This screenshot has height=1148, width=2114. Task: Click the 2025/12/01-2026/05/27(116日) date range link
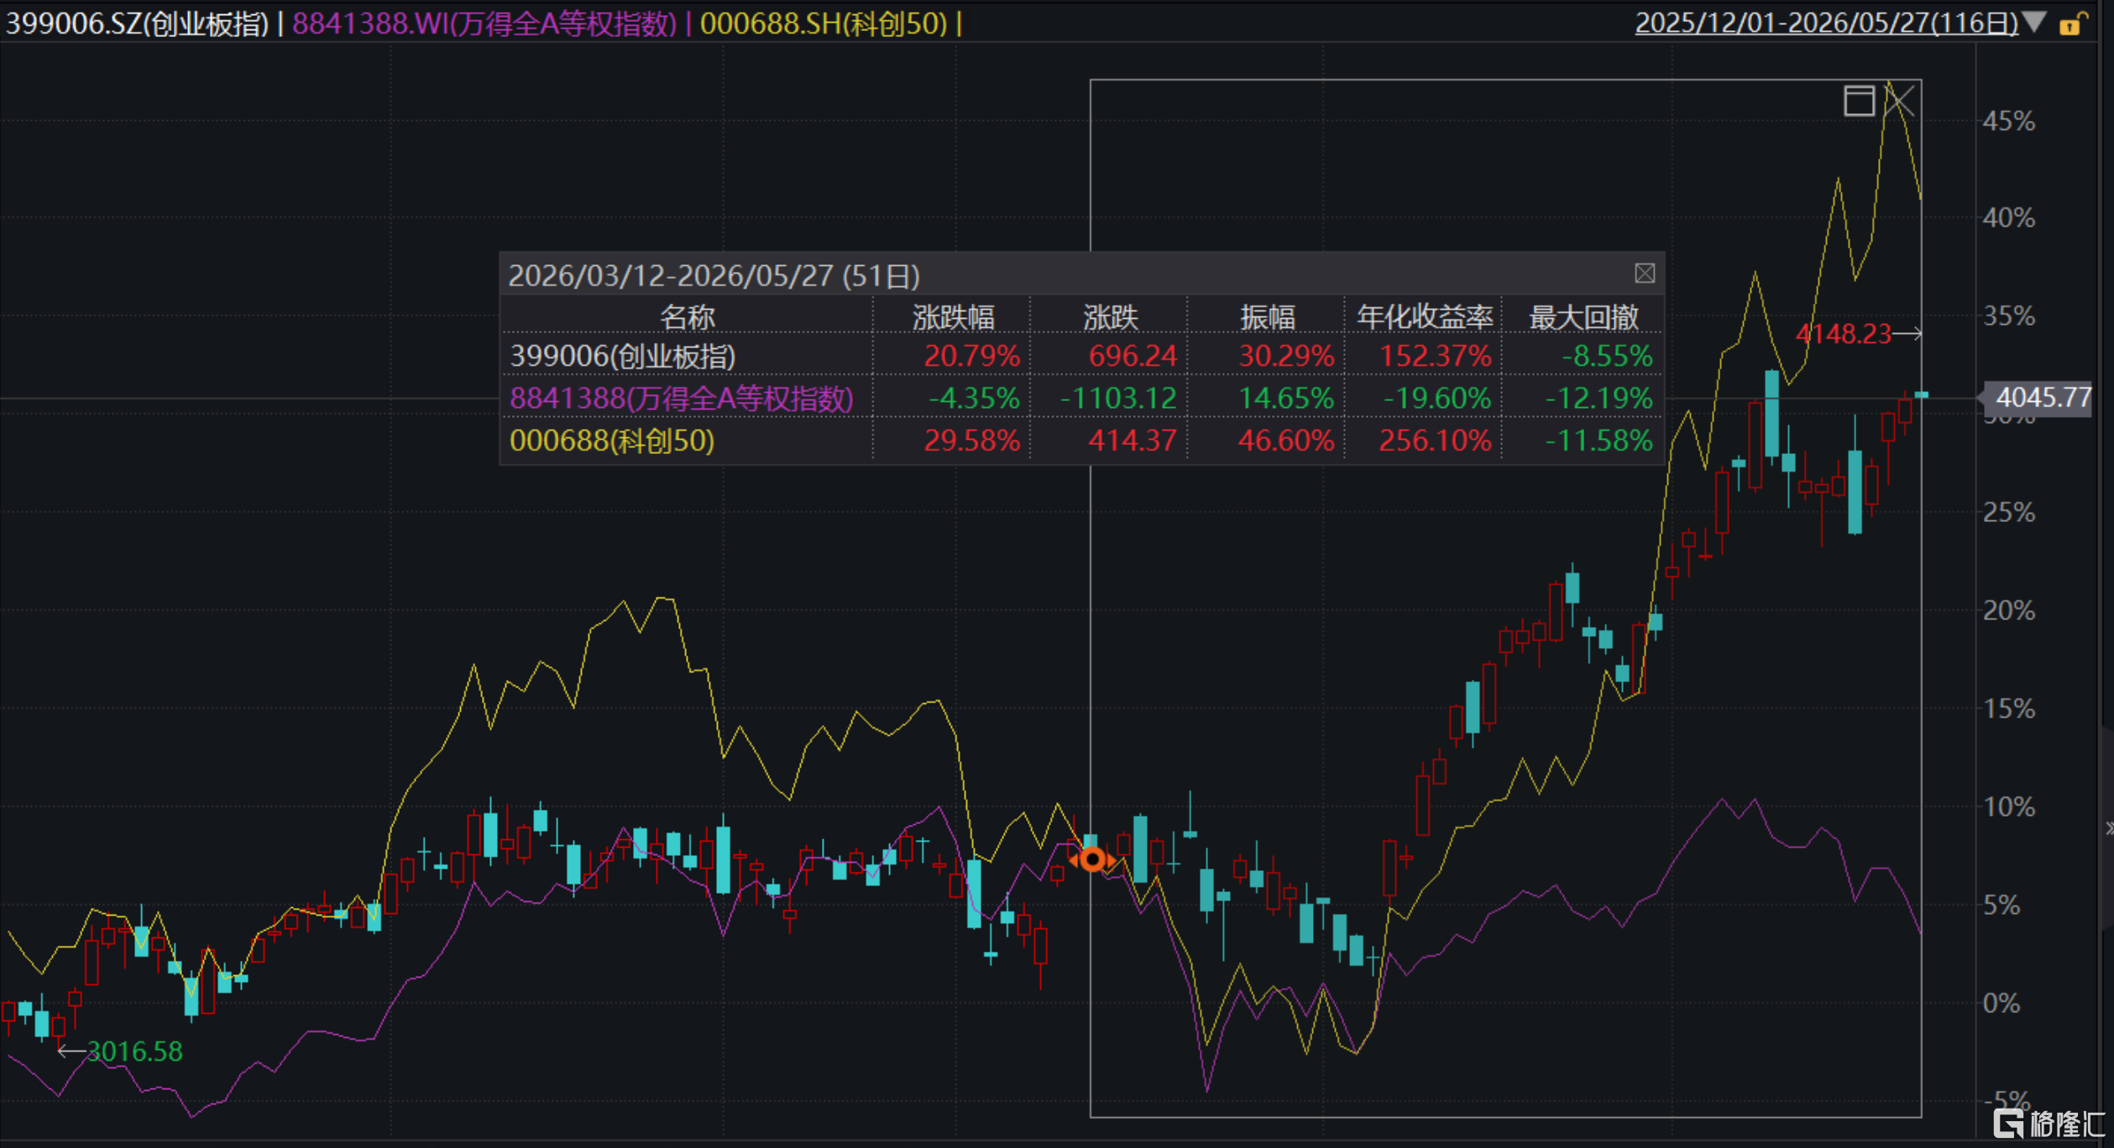(x=1827, y=23)
